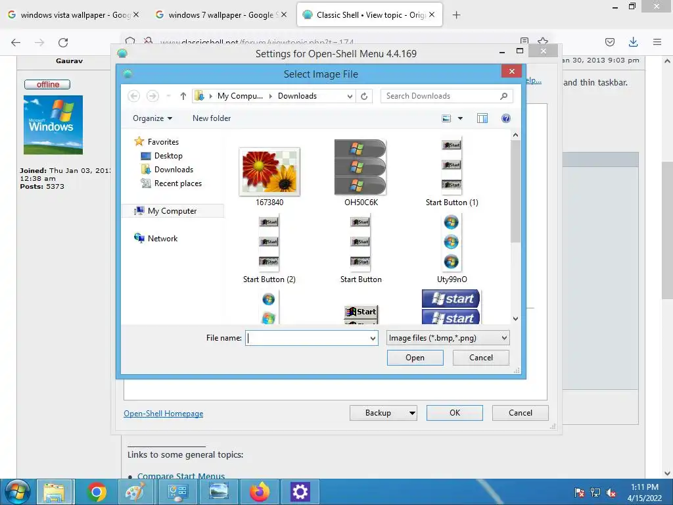Click the Open button
This screenshot has width=673, height=505.
click(415, 358)
